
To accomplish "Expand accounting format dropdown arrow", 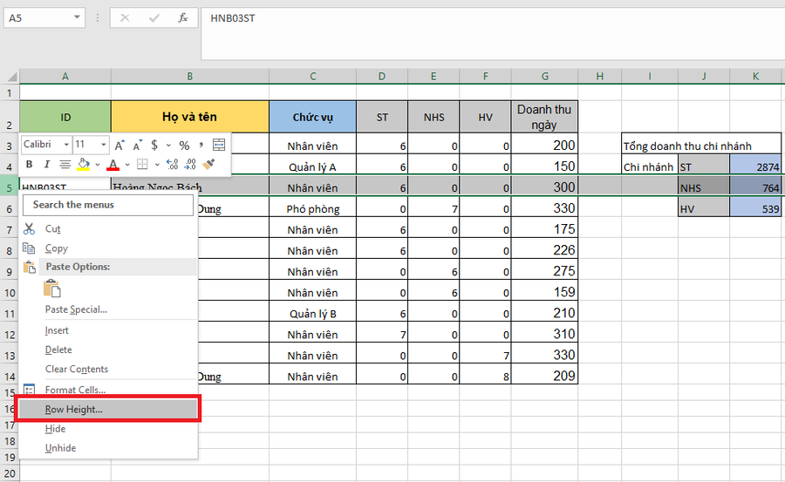I will (x=168, y=146).
